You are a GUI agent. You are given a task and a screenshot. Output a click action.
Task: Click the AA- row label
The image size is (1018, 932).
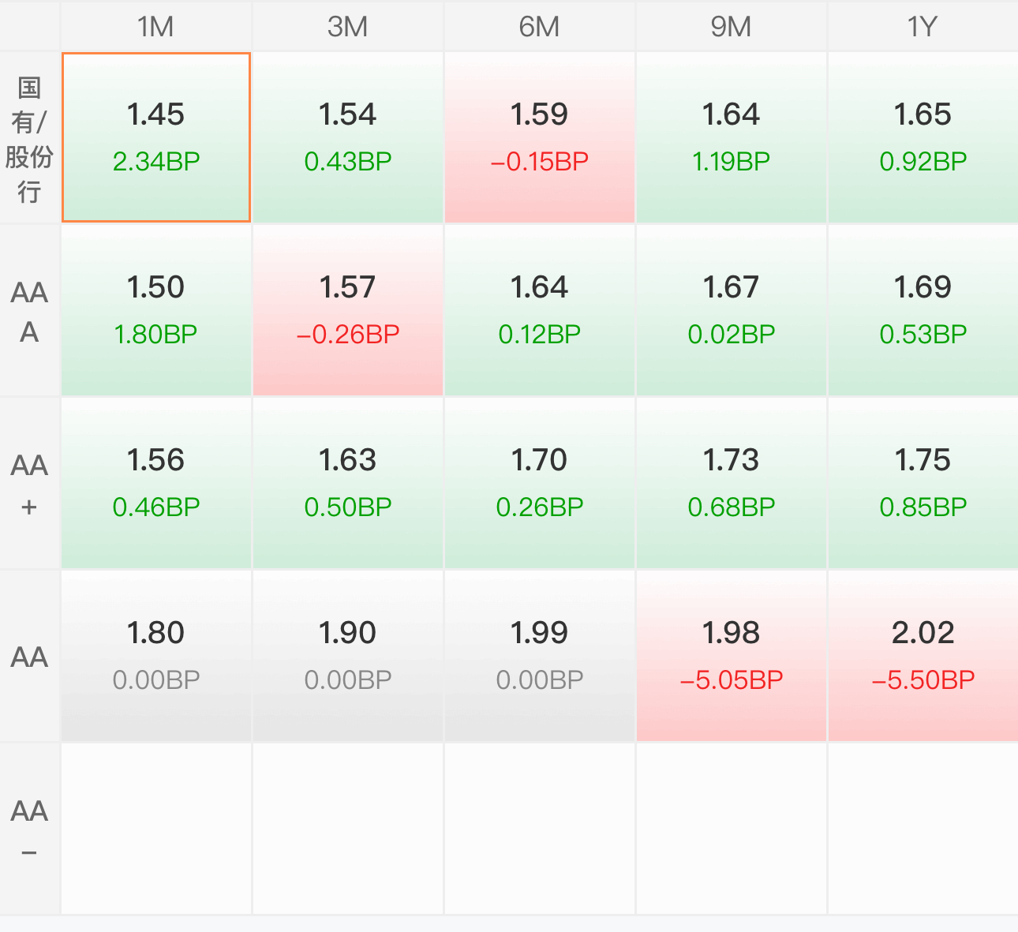click(x=29, y=829)
